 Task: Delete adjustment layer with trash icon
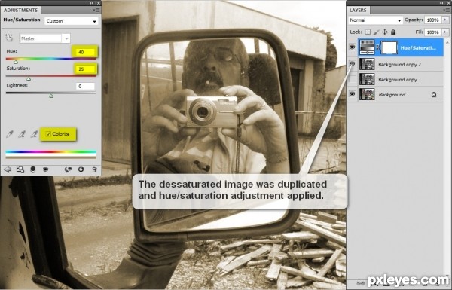coord(94,169)
